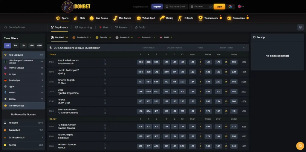Open Slots from the main navigation
Screen dimensions: 306x152
(79, 18)
